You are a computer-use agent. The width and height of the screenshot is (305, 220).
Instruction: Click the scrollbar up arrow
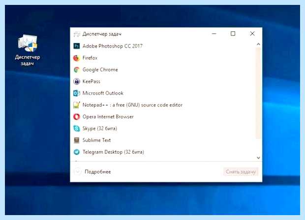258,44
